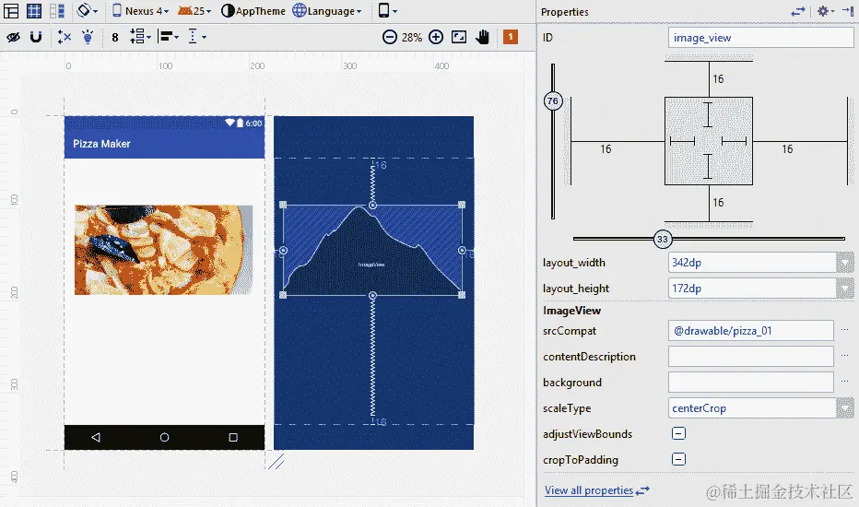
Task: Open the Properties panel gear settings
Action: click(x=826, y=11)
